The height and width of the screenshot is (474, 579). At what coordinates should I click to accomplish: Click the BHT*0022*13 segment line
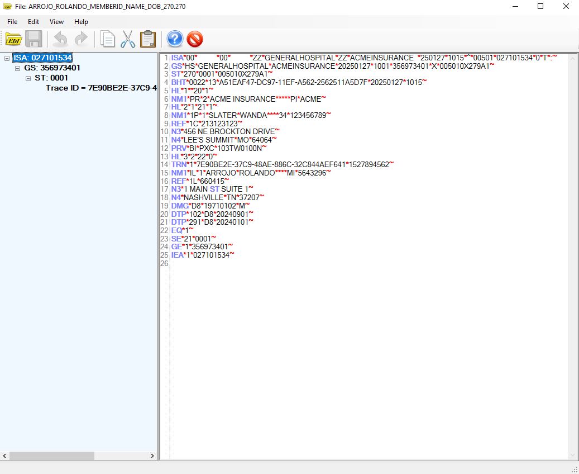click(x=299, y=83)
